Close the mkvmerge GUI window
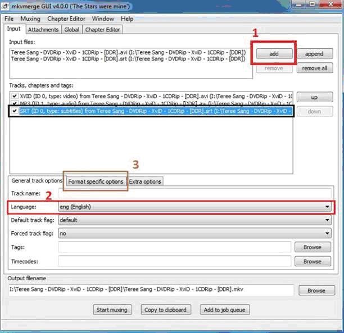Viewport: 344px width, 333px height. pos(331,4)
